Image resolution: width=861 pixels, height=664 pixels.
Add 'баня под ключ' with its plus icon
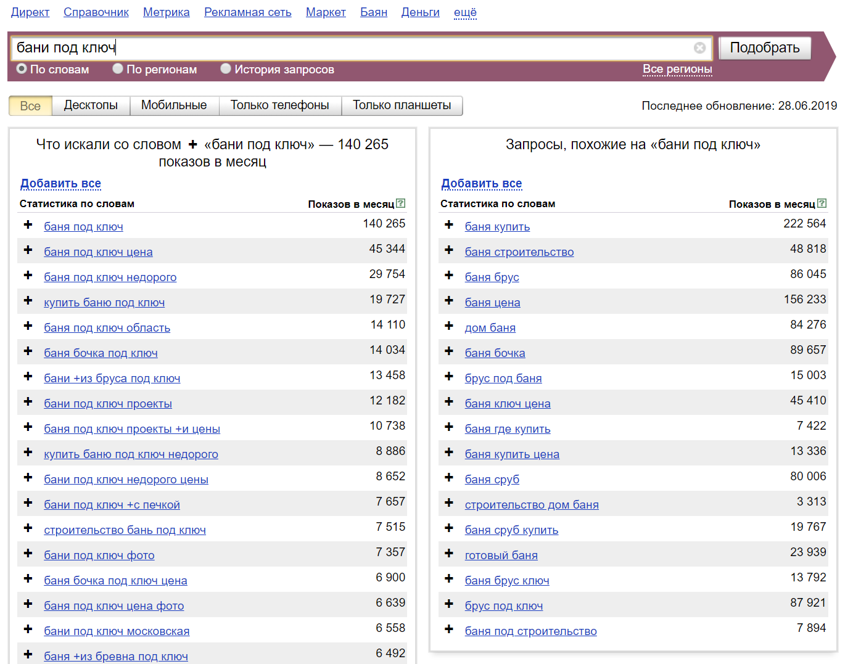tap(28, 225)
